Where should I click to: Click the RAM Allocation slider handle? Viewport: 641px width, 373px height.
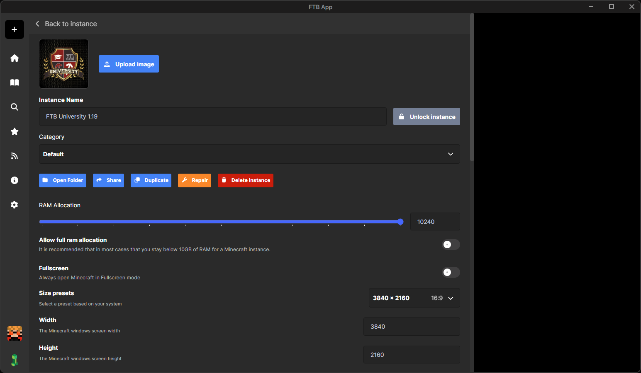point(400,222)
